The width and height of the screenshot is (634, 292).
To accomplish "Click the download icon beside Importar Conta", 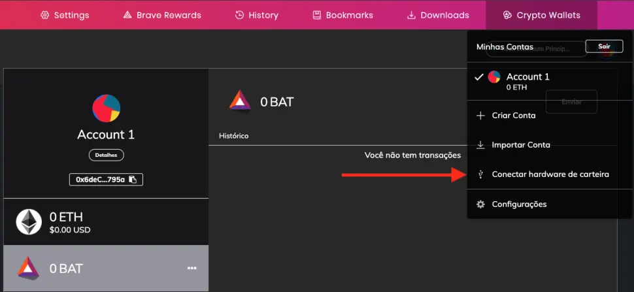I will [480, 145].
